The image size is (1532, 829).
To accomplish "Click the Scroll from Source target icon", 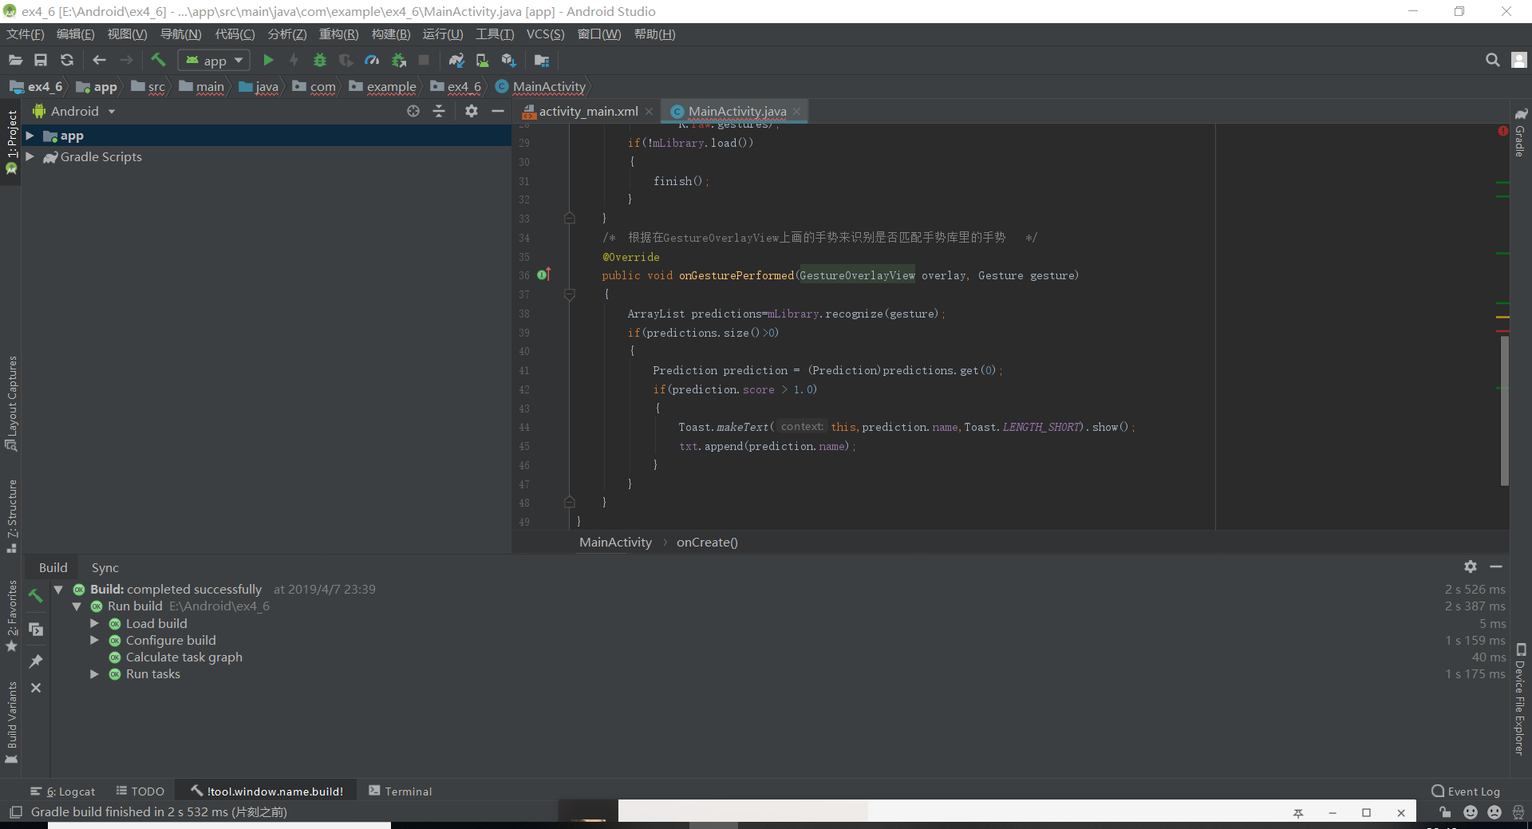I will click(413, 111).
